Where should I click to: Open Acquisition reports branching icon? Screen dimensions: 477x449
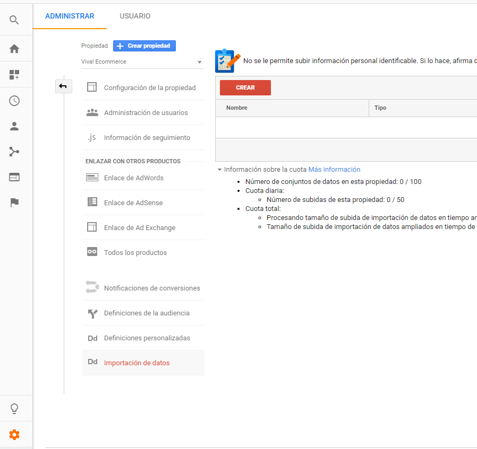[x=14, y=152]
